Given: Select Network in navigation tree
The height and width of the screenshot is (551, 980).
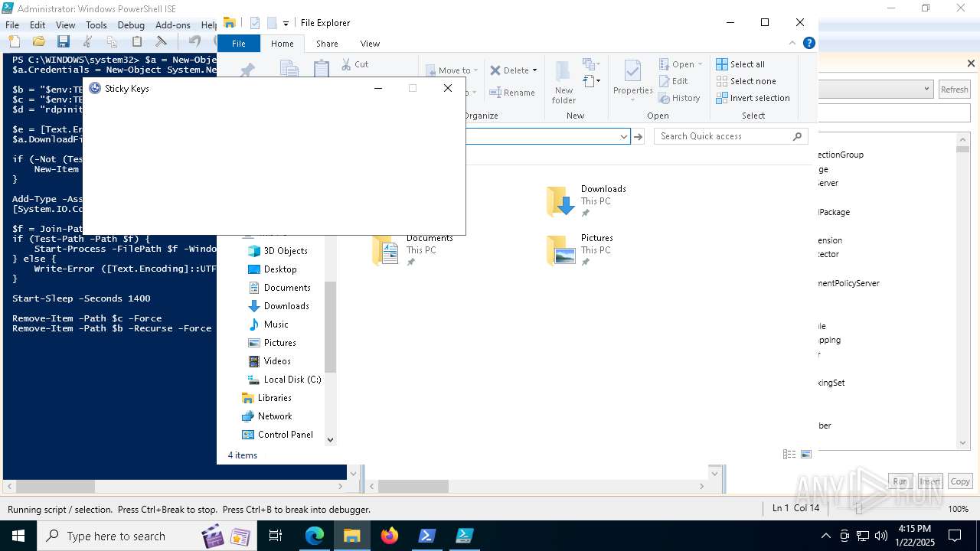Looking at the screenshot, I should coord(267,416).
